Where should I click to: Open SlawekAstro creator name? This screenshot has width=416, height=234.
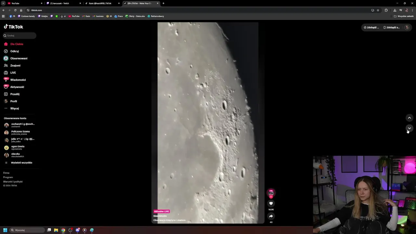click(160, 216)
